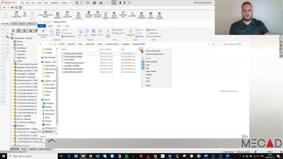Select the Mate tool

(25, 15)
